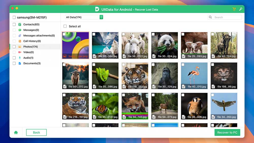The image size is (254, 143).
Task: Enable the Audio(1) checkbox
Action: [x=14, y=58]
